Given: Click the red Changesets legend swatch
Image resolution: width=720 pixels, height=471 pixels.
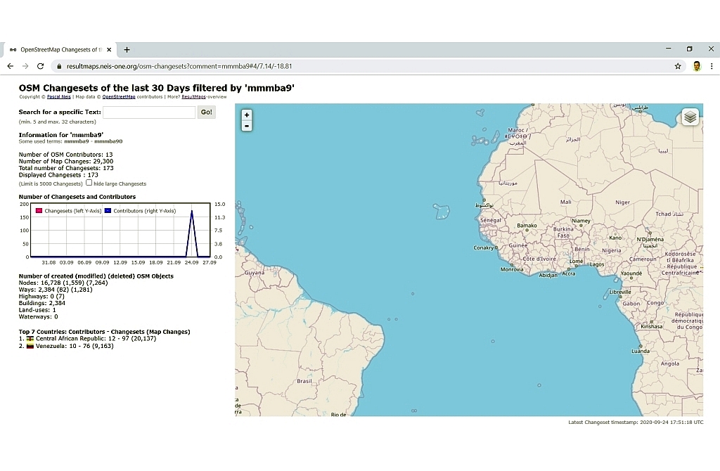Looking at the screenshot, I should 39,211.
